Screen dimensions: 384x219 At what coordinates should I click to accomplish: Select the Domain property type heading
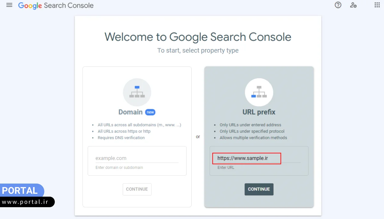130,112
